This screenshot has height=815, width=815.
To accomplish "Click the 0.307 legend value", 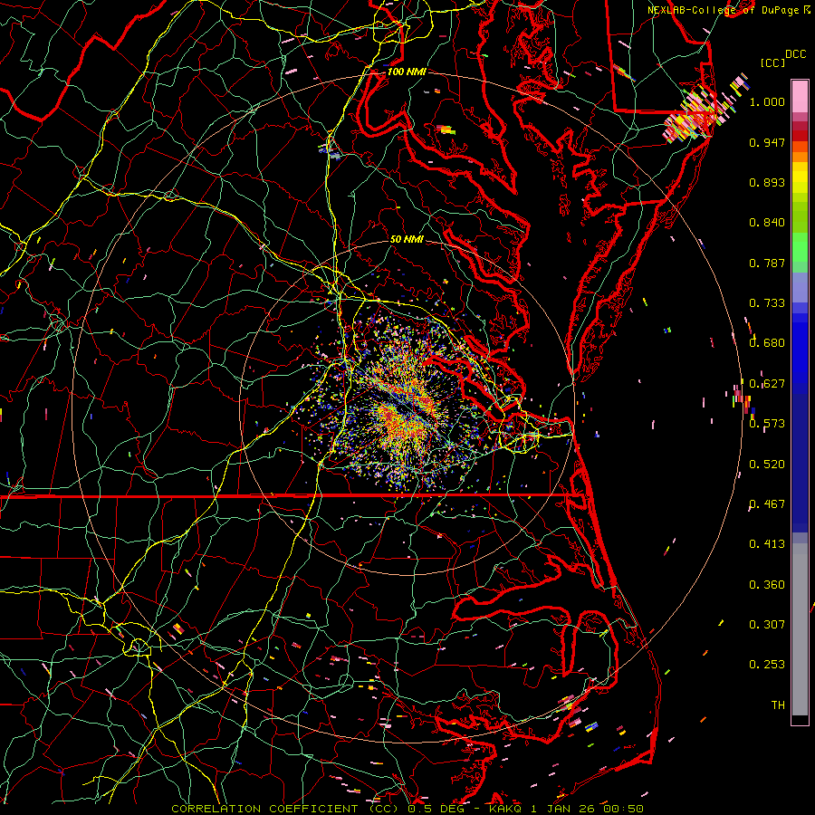I will coord(767,624).
